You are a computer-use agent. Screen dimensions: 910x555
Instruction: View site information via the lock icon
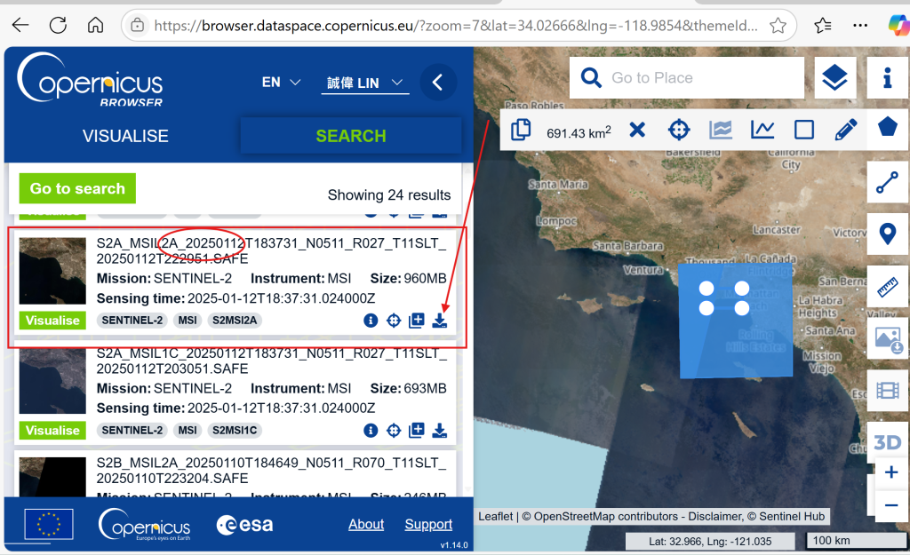(138, 26)
